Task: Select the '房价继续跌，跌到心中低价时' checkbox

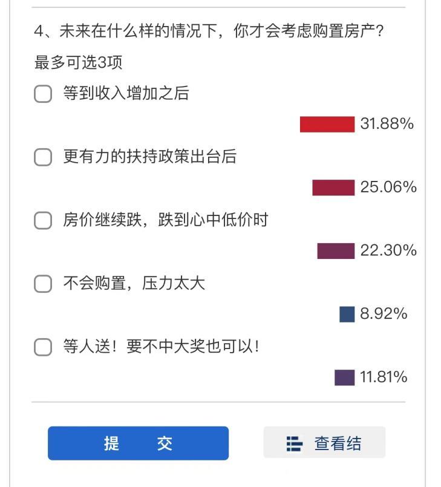Action: (43, 220)
